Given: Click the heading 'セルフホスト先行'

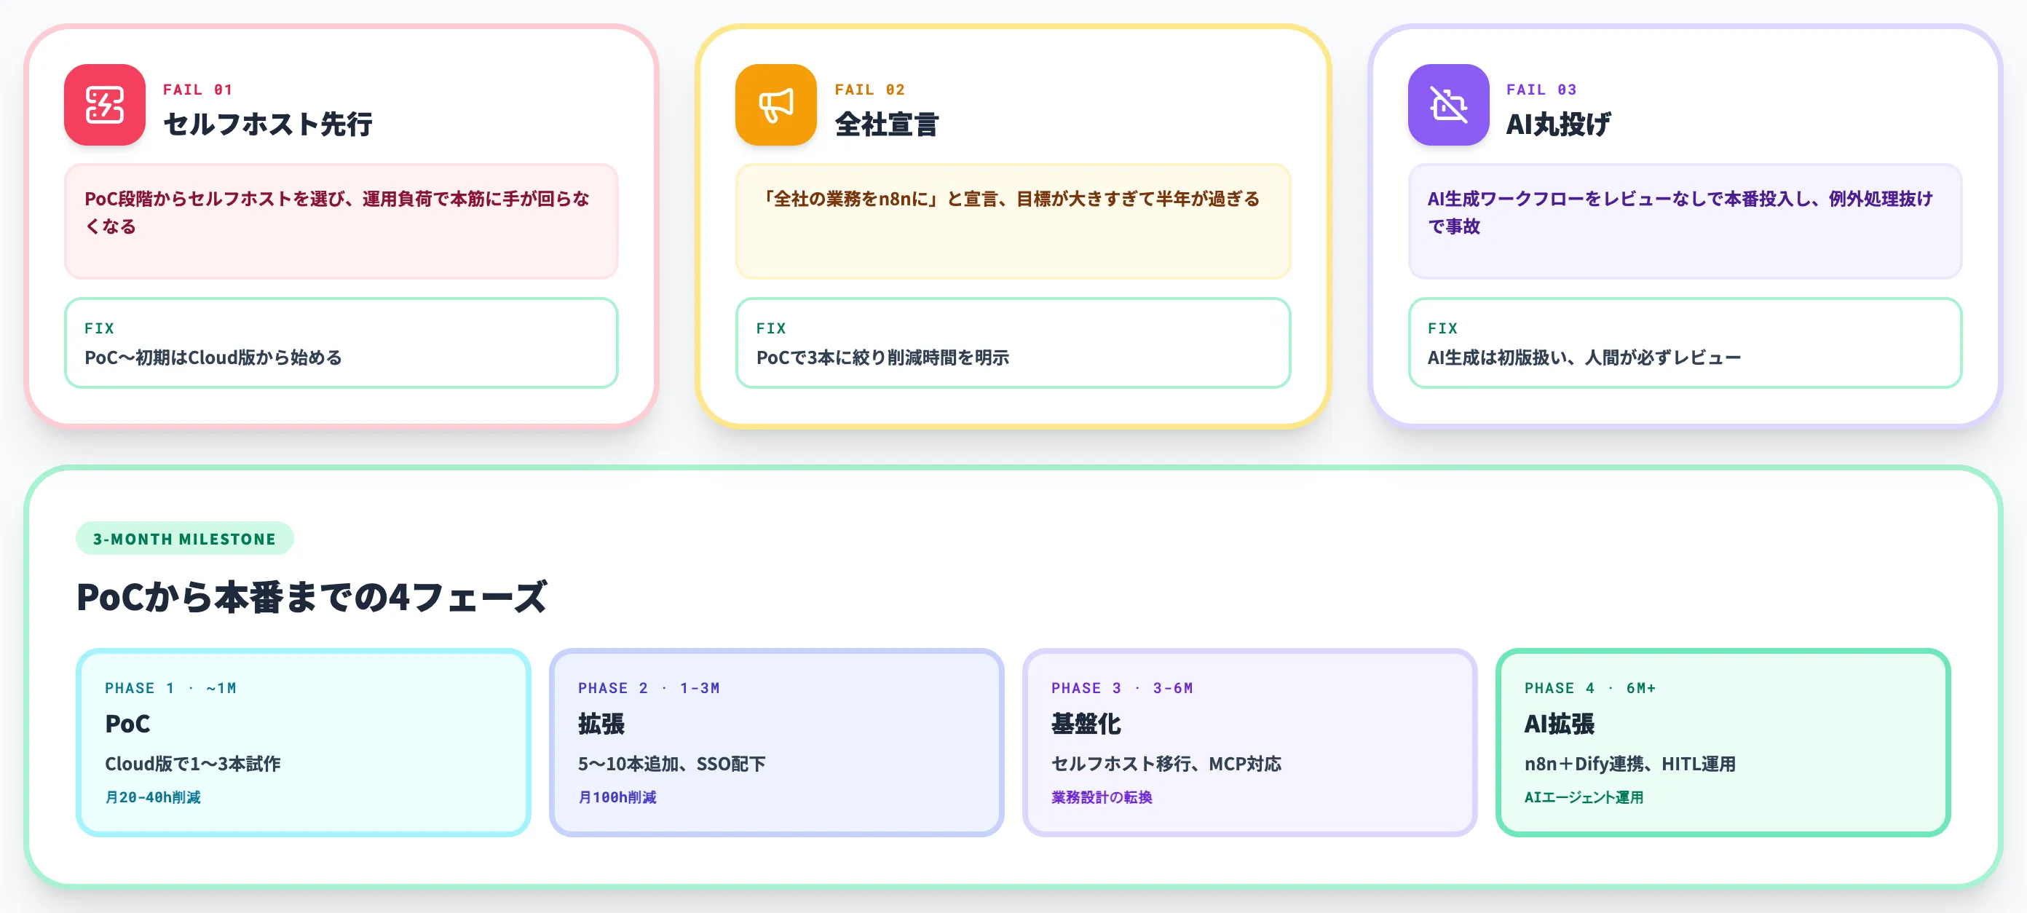Looking at the screenshot, I should pyautogui.click(x=267, y=125).
